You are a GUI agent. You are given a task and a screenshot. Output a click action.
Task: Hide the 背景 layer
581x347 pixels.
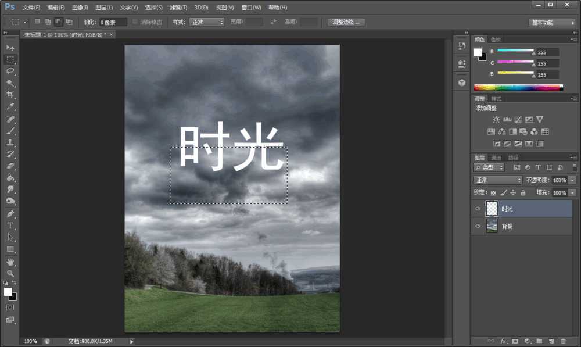478,226
